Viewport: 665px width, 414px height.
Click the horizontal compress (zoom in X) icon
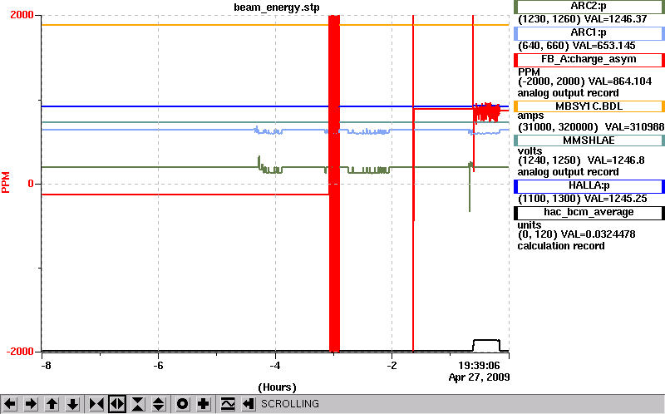point(96,404)
